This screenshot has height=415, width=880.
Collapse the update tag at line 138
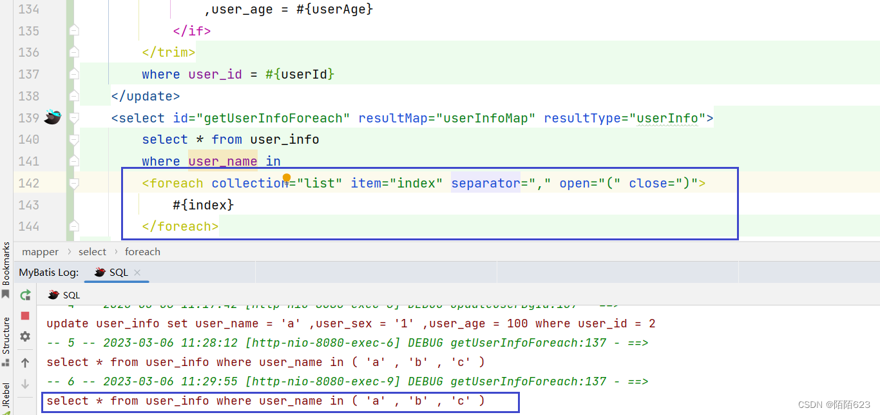pos(73,96)
